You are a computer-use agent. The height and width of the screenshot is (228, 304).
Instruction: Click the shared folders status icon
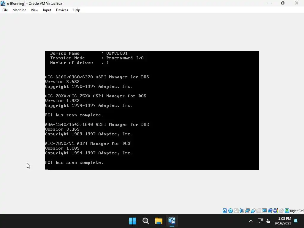coord(259,211)
